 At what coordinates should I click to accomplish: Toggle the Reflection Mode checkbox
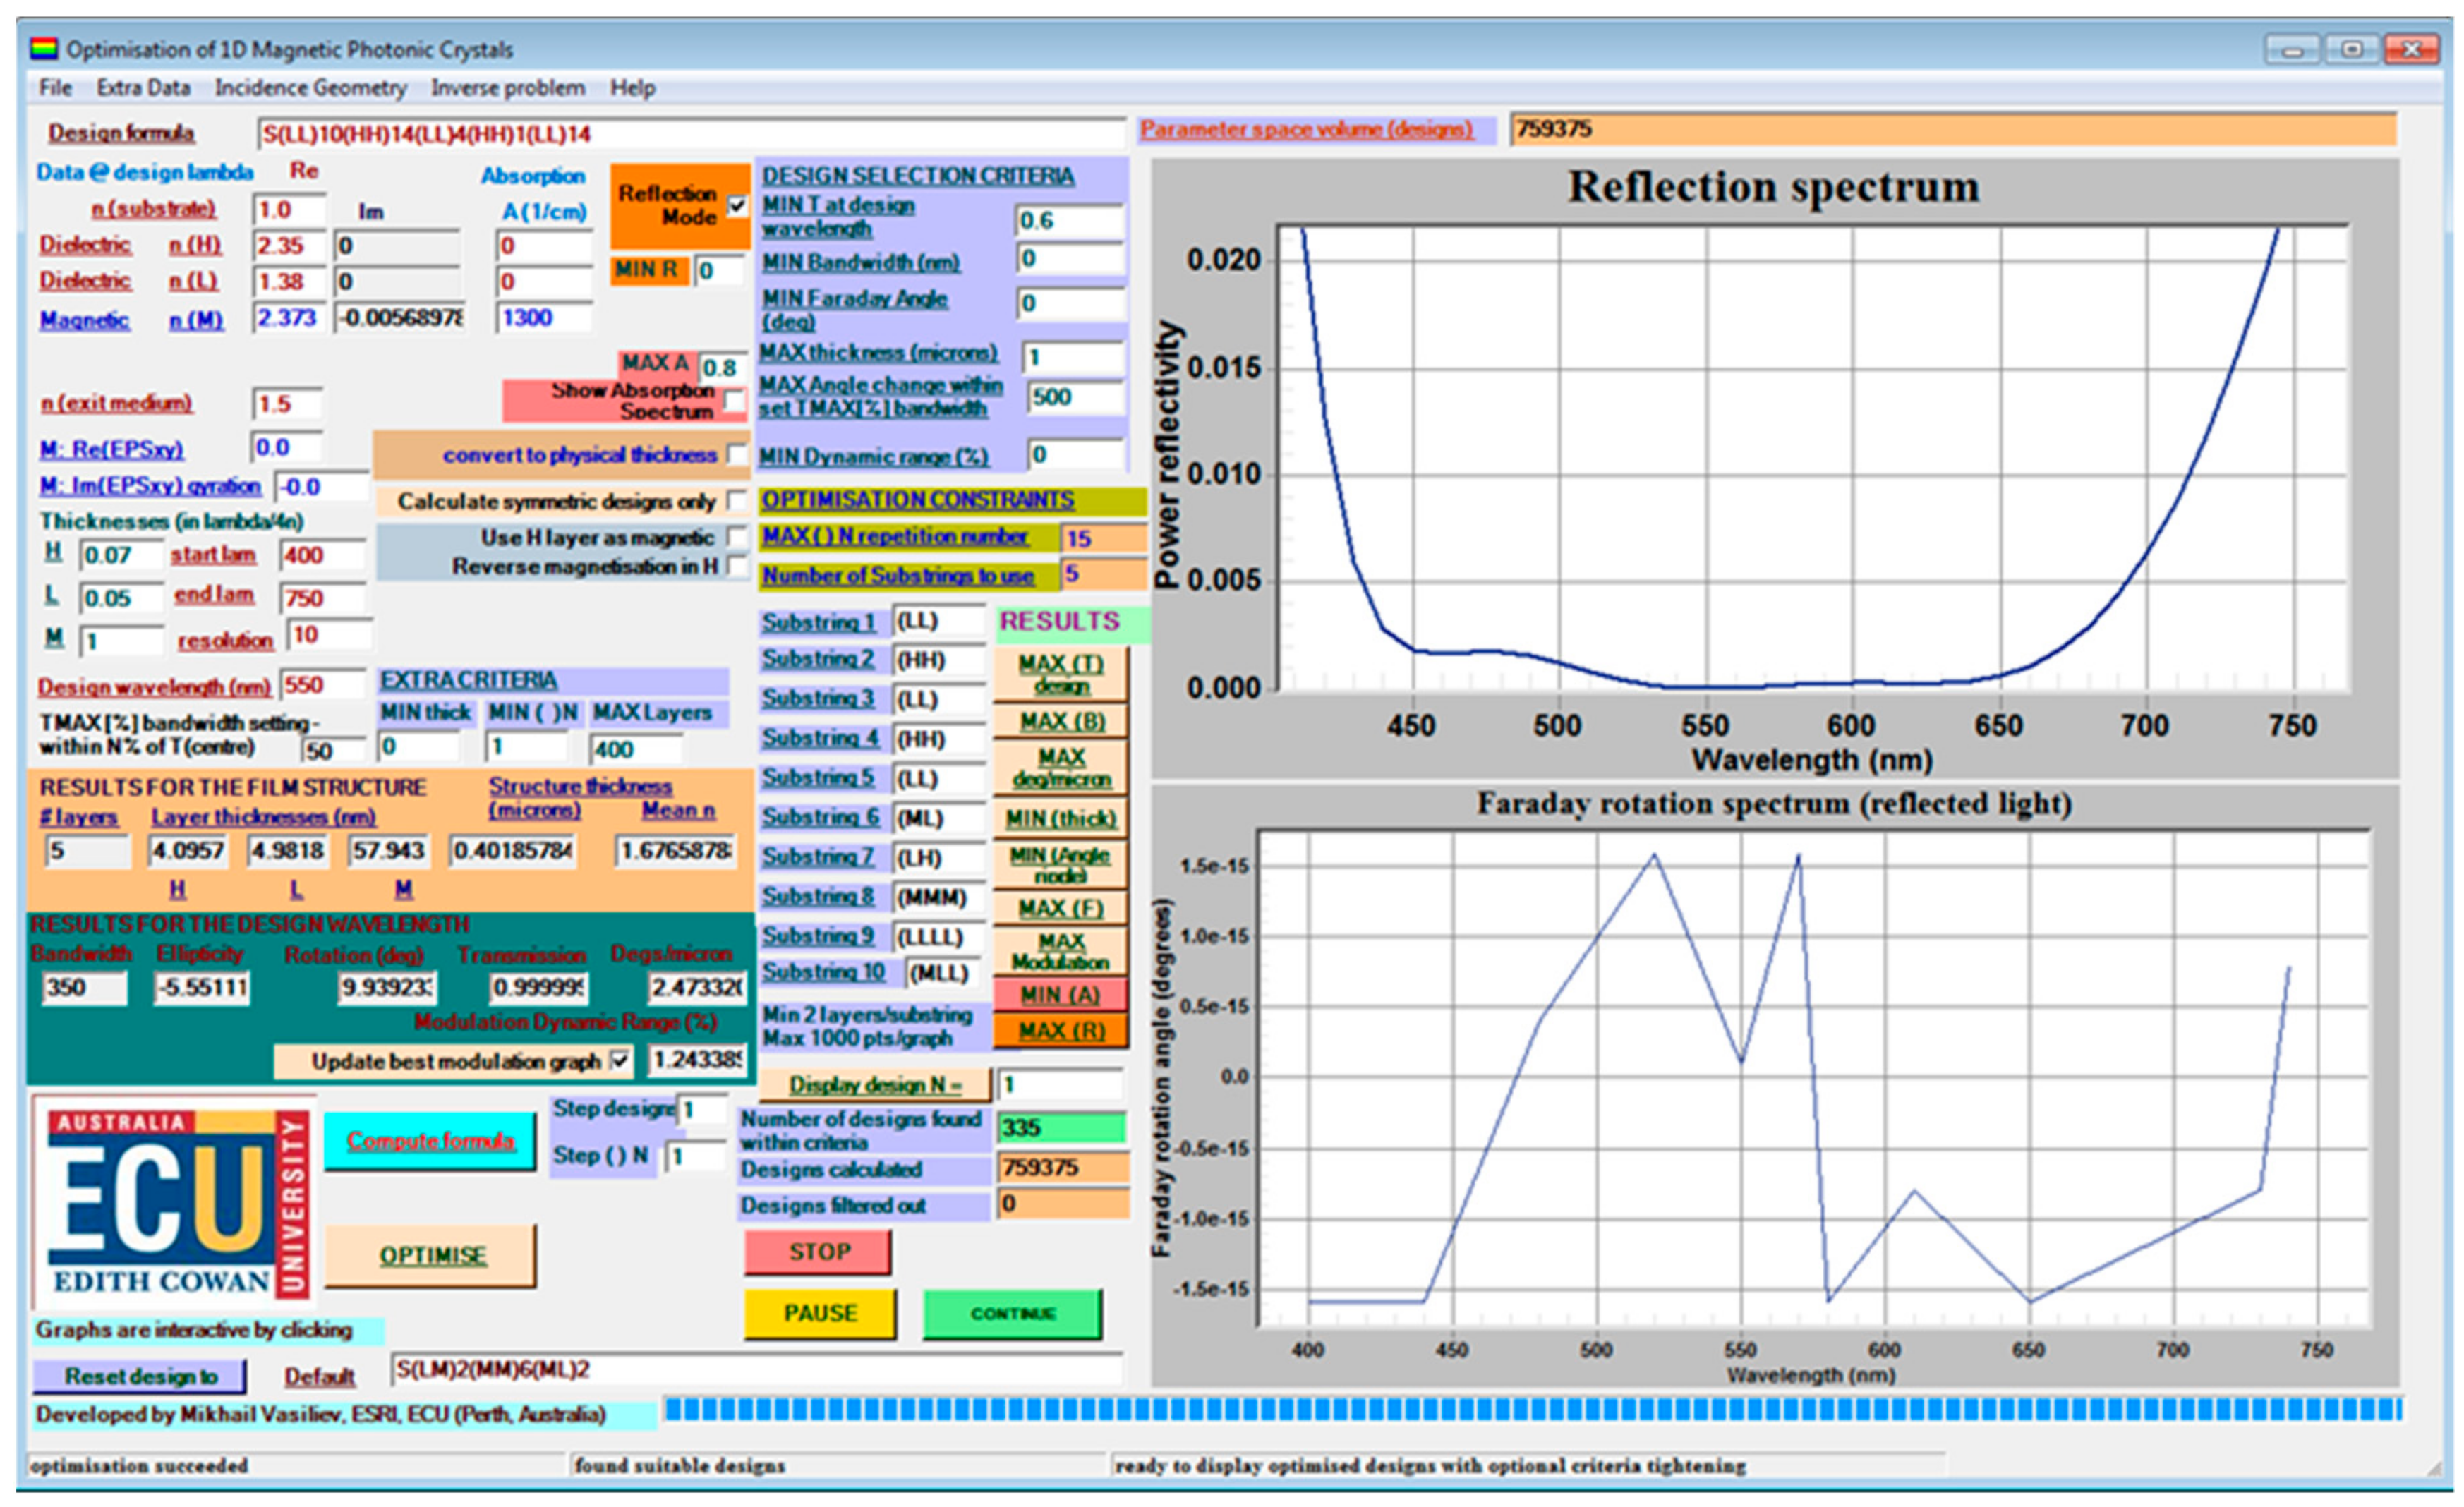click(737, 206)
